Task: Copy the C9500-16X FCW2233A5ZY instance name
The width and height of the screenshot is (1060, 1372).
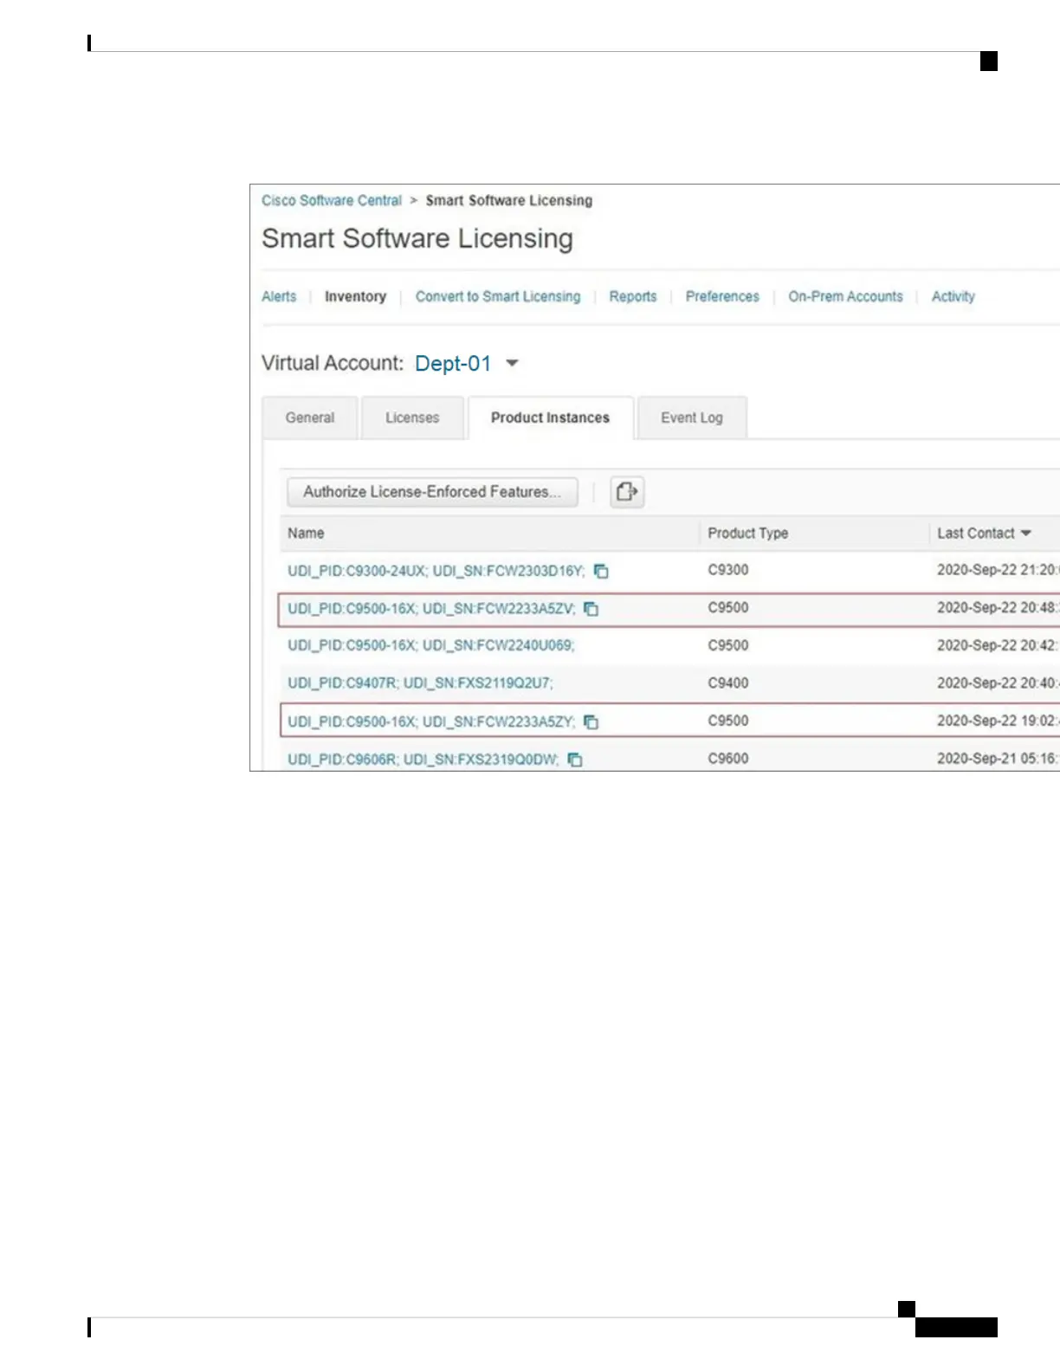Action: point(591,722)
